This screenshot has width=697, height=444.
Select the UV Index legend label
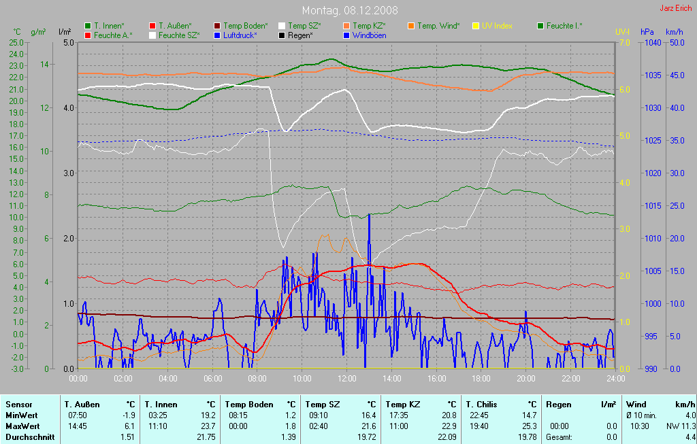tap(497, 26)
